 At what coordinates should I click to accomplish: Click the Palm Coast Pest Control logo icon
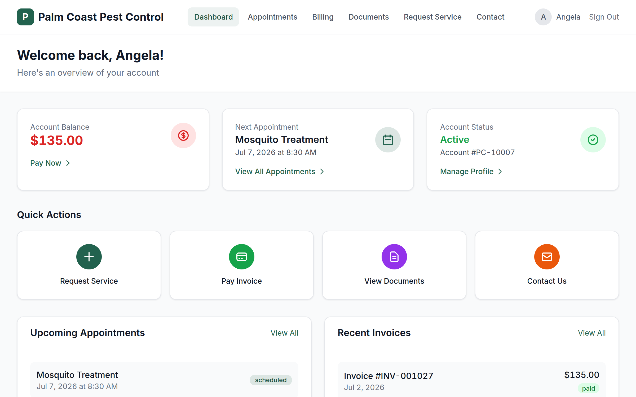25,17
